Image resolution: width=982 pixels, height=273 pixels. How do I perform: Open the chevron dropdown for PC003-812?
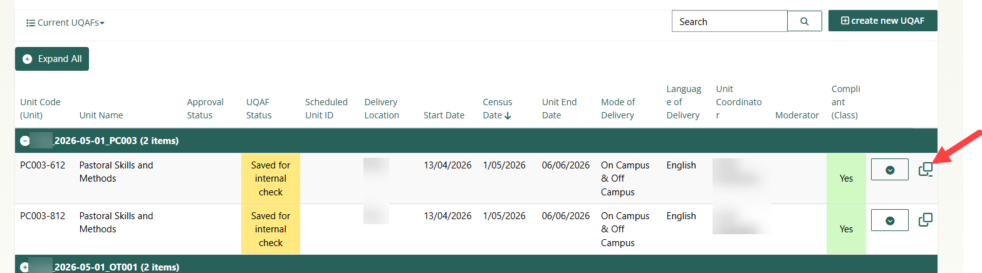pyautogui.click(x=889, y=220)
